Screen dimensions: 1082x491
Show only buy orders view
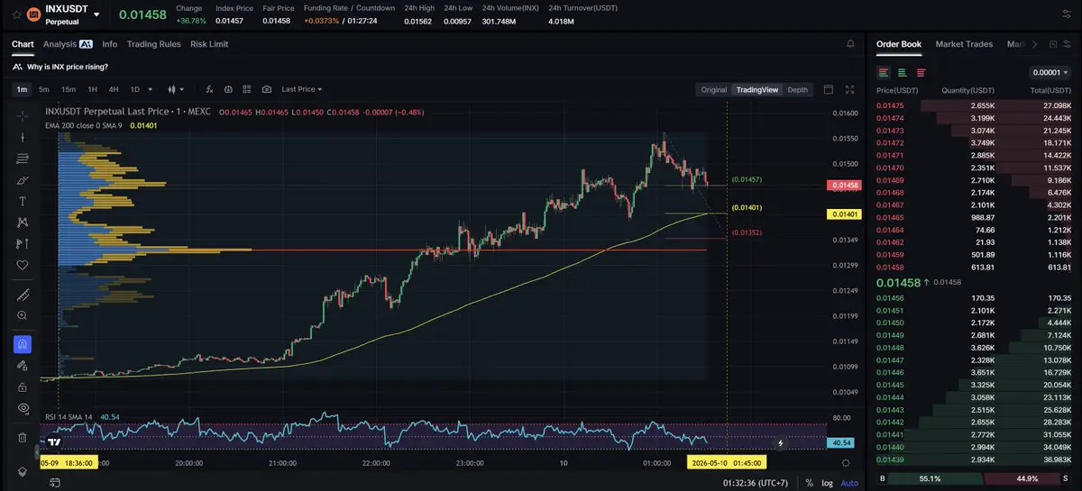pyautogui.click(x=903, y=72)
